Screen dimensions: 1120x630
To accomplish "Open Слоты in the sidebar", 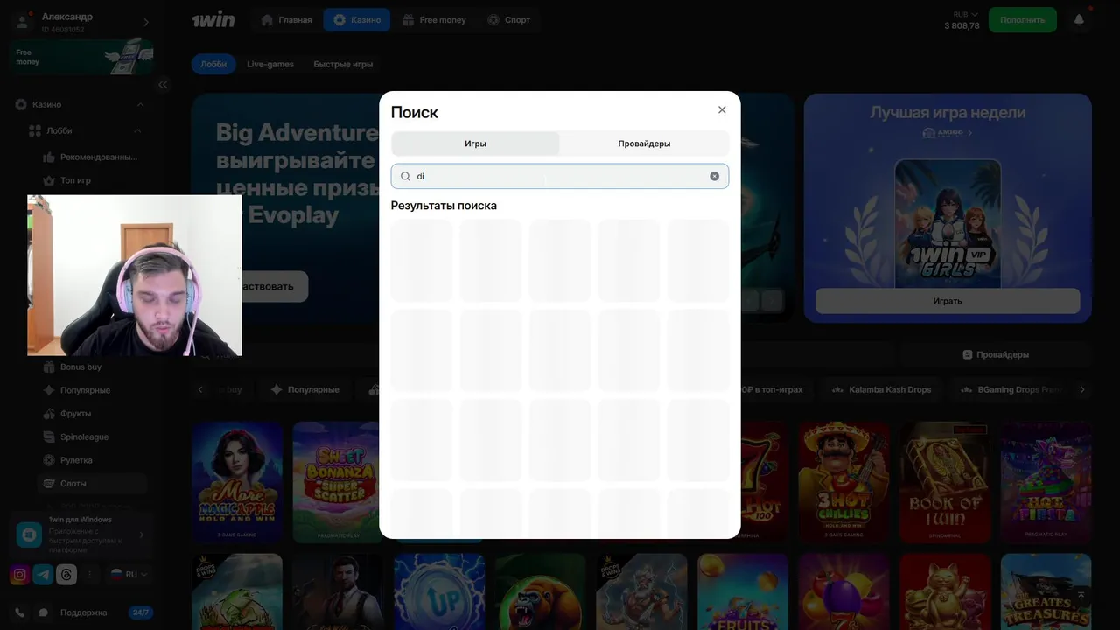I will click(92, 483).
